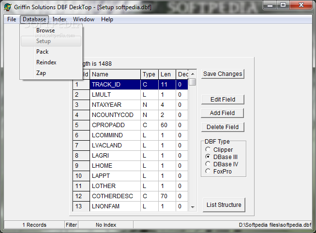This screenshot has width=316, height=233.
Task: Click the List Structure button
Action: 224,205
